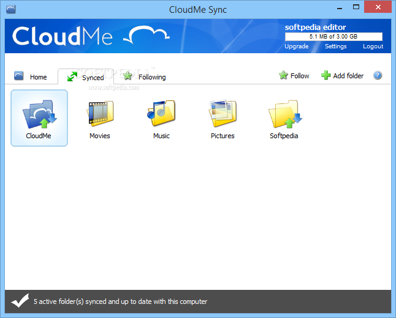Click the Logout link

click(373, 46)
